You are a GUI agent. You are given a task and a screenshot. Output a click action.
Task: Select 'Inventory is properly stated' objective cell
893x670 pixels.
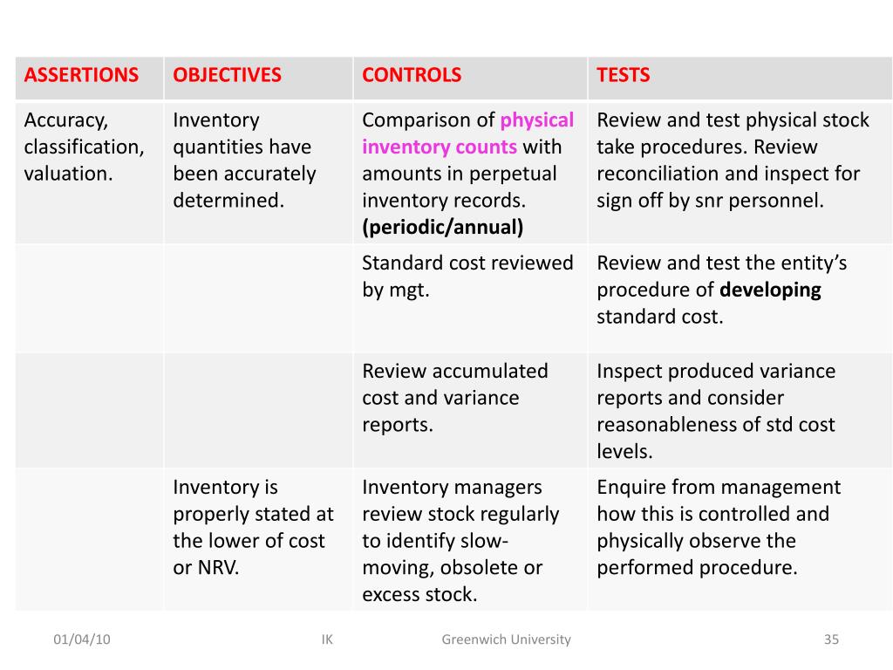pos(258,539)
